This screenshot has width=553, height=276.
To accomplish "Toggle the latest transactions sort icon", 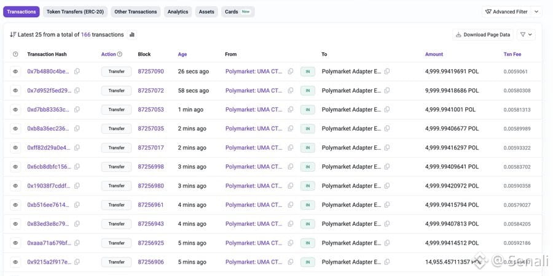I will 13,34.
